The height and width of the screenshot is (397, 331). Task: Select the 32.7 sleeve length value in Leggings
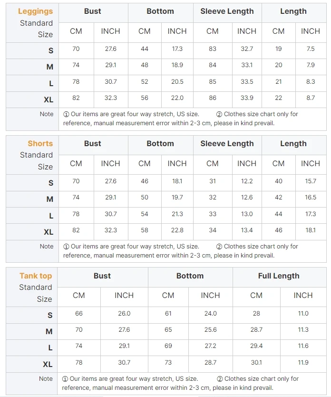click(247, 49)
